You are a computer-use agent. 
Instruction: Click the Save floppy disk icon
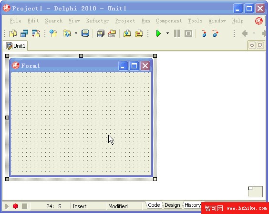pyautogui.click(x=85, y=33)
